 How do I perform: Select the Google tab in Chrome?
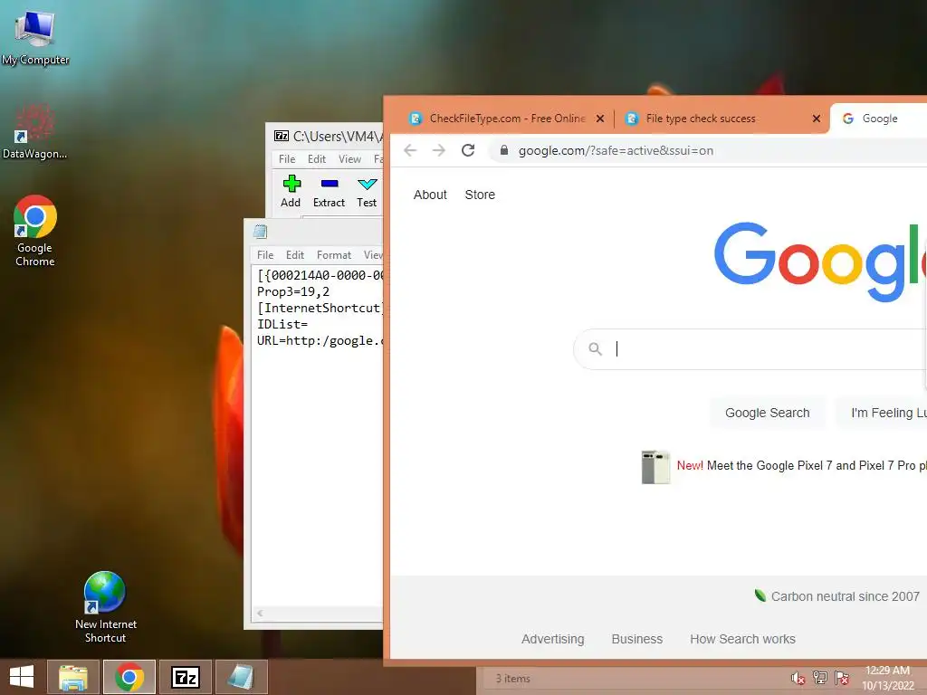point(878,119)
